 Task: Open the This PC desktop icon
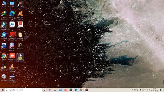pyautogui.click(x=4, y=4)
